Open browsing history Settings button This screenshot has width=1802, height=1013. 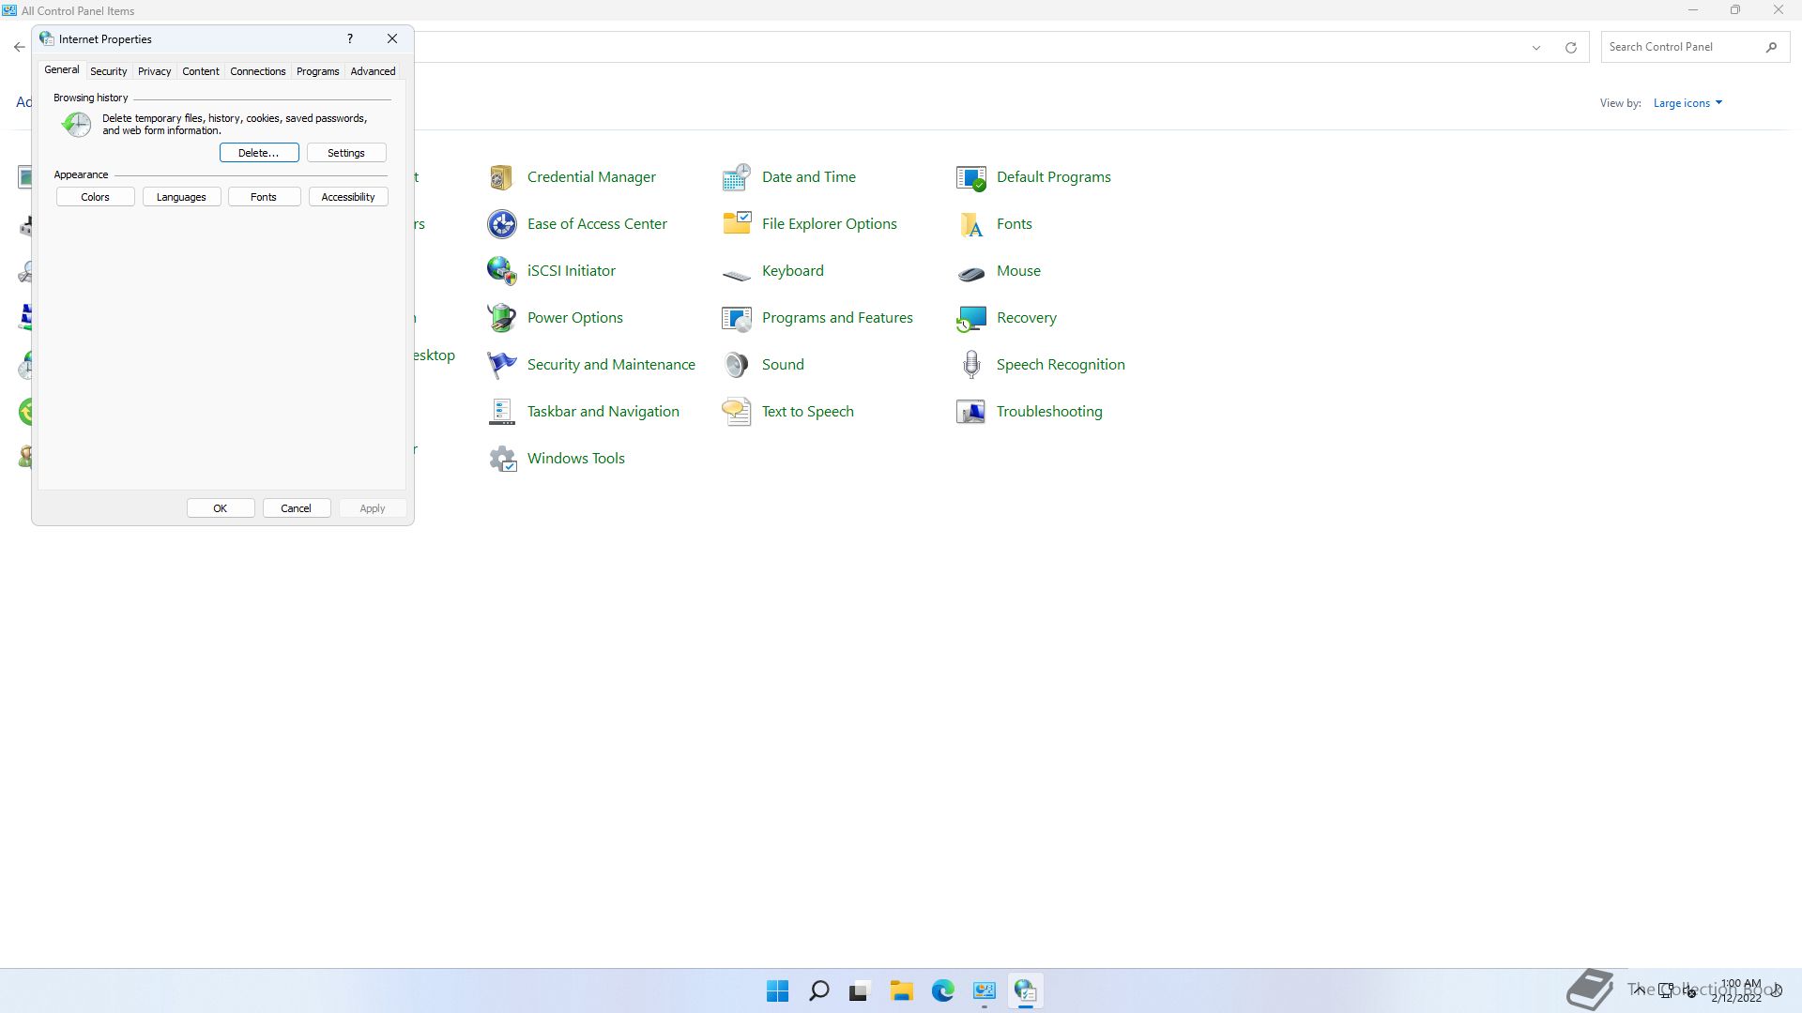346,153
